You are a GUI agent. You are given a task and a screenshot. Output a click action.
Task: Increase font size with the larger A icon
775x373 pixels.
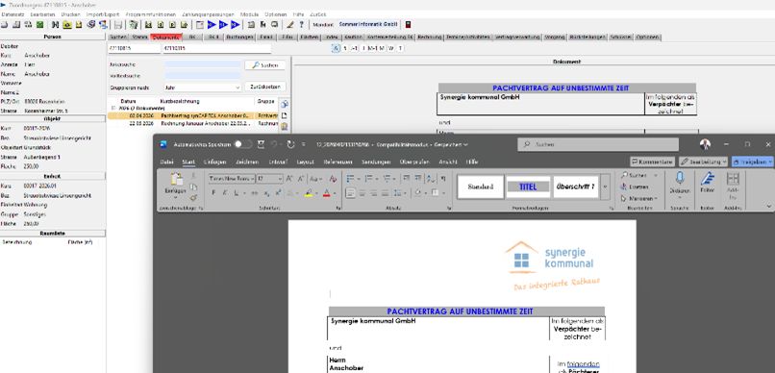pos(289,179)
